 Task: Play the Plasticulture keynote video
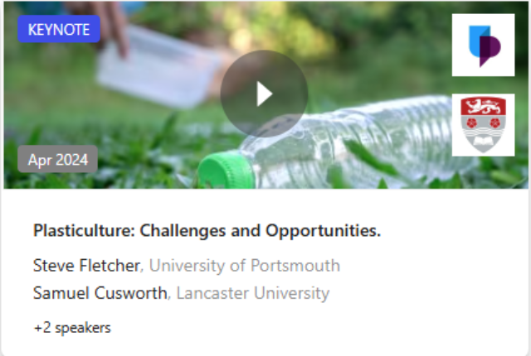[x=264, y=93]
